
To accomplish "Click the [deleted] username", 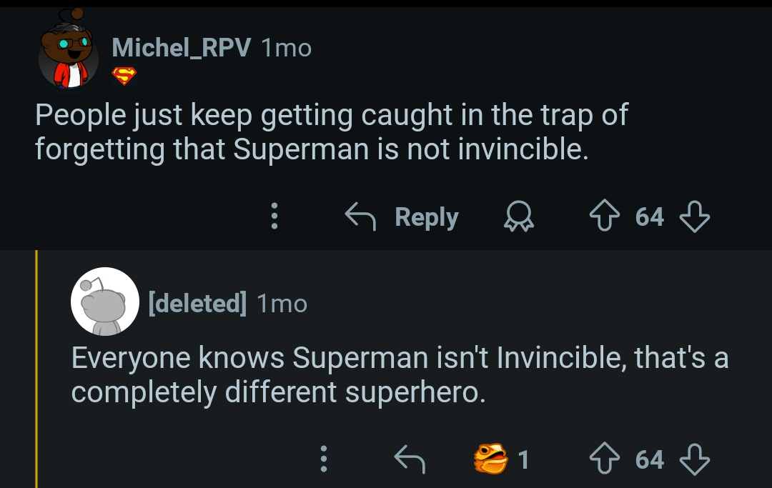I will [197, 303].
